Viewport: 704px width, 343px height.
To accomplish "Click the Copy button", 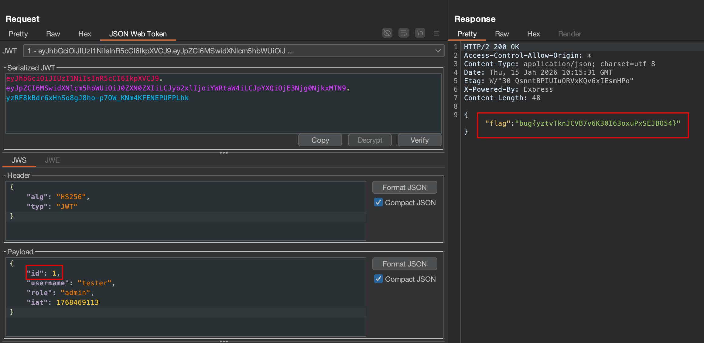I will (x=320, y=140).
